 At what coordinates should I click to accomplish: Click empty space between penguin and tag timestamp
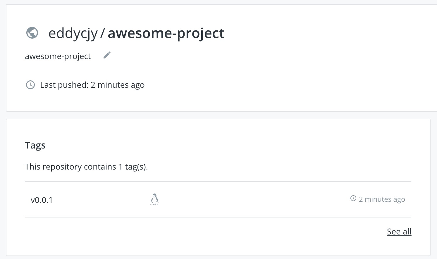click(254, 199)
